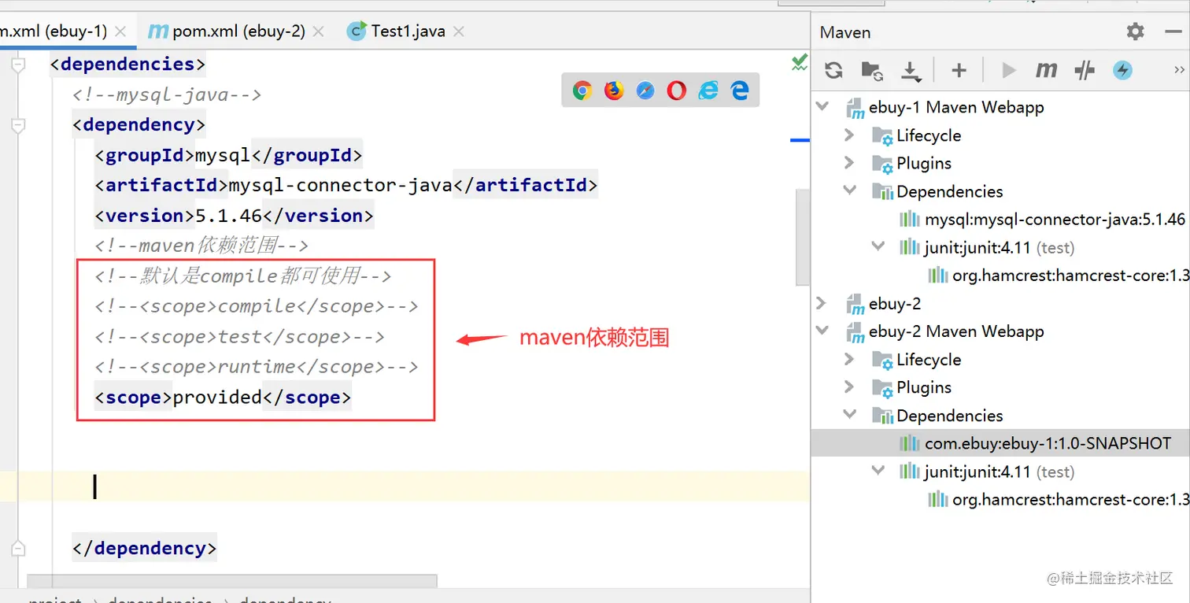Select the collapsed ebuy-2 project label
The width and height of the screenshot is (1190, 603).
(895, 303)
